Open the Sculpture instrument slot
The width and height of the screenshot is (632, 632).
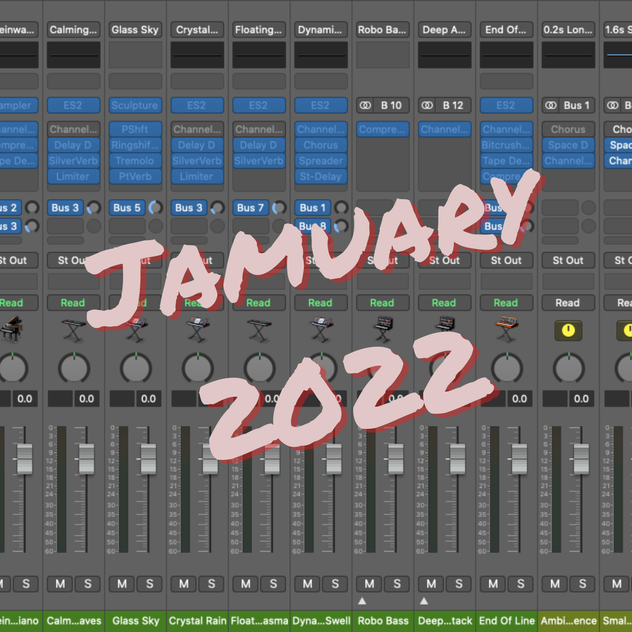pos(135,106)
